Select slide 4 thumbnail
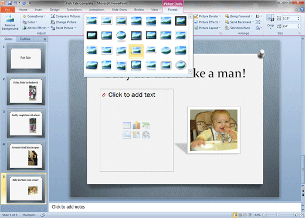 [x=26, y=156]
